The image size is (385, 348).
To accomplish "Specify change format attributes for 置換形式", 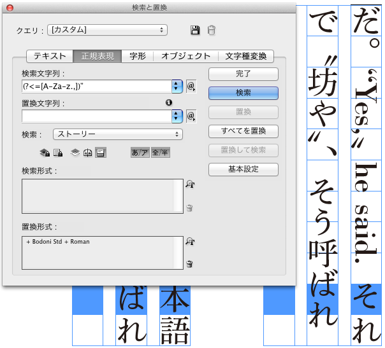I will click(190, 241).
